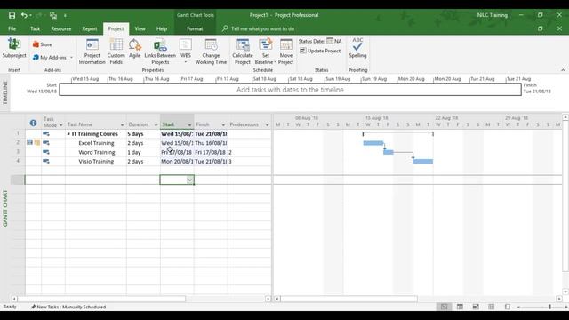Viewport: 569px width, 320px height.
Task: Open the date dropdown in the selected Start cell
Action: point(189,180)
